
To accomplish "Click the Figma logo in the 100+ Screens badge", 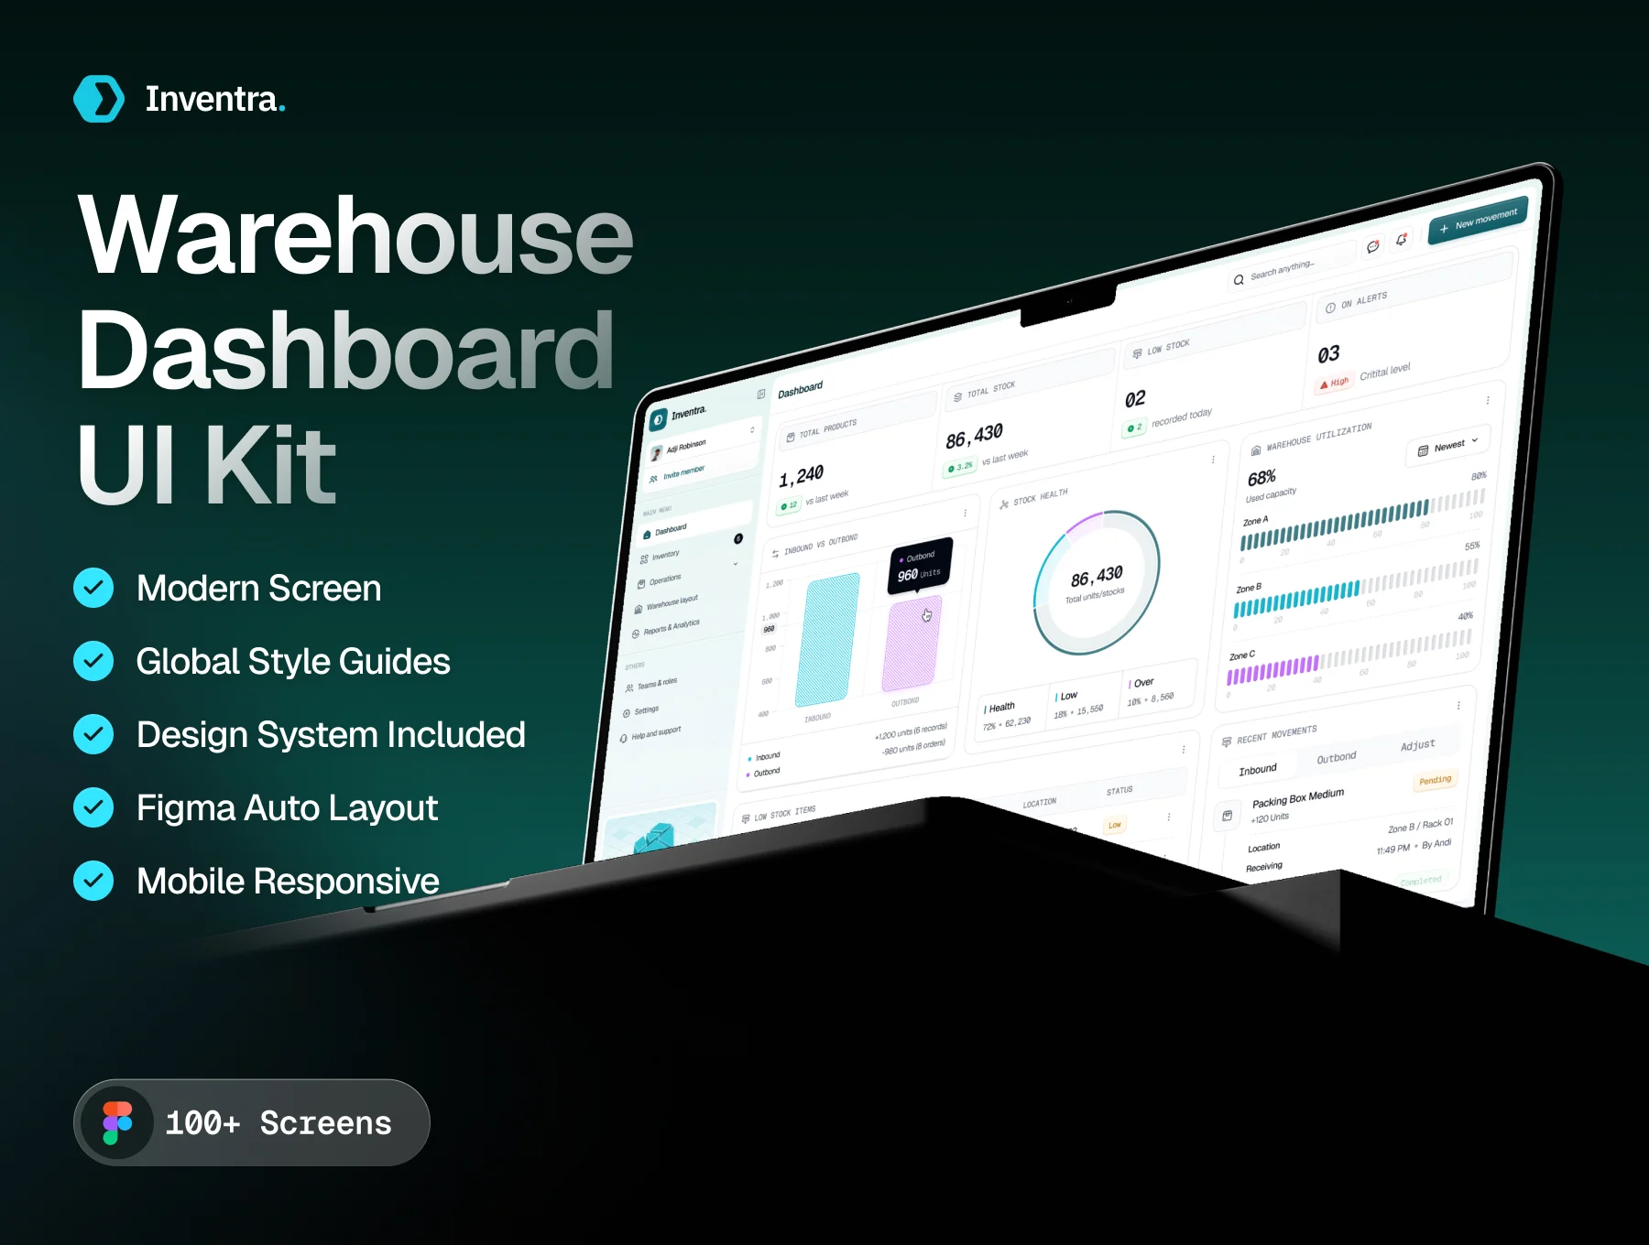I will [x=117, y=1122].
